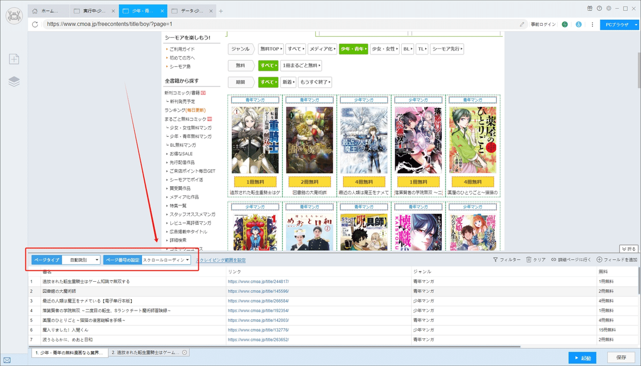Click the PCブラウザ button
Image resolution: width=641 pixels, height=366 pixels.
click(x=616, y=25)
